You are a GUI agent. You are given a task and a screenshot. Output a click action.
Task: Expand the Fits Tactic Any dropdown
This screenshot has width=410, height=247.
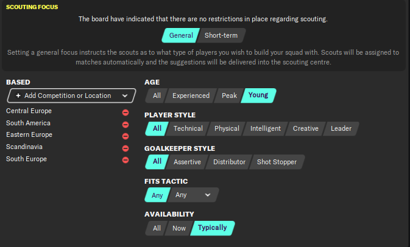(193, 195)
